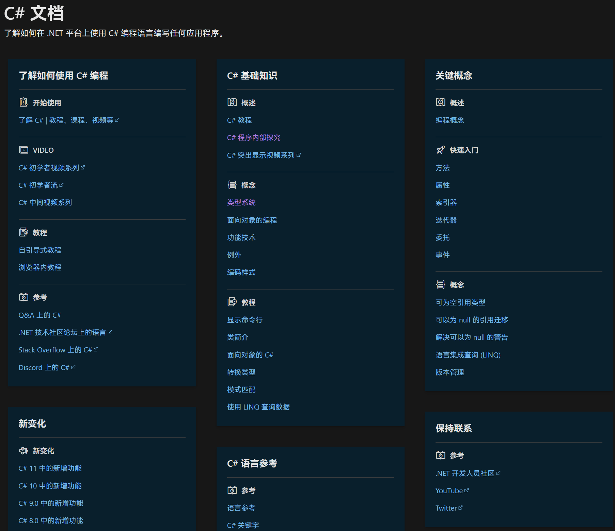The width and height of the screenshot is (615, 531).
Task: Click the VIDEO section icon
Action: click(23, 150)
